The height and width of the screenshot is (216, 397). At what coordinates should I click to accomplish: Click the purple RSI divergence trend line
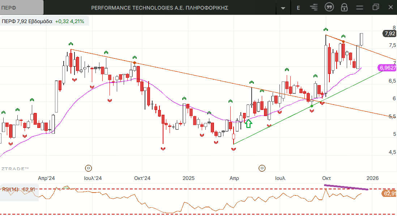click(x=346, y=187)
